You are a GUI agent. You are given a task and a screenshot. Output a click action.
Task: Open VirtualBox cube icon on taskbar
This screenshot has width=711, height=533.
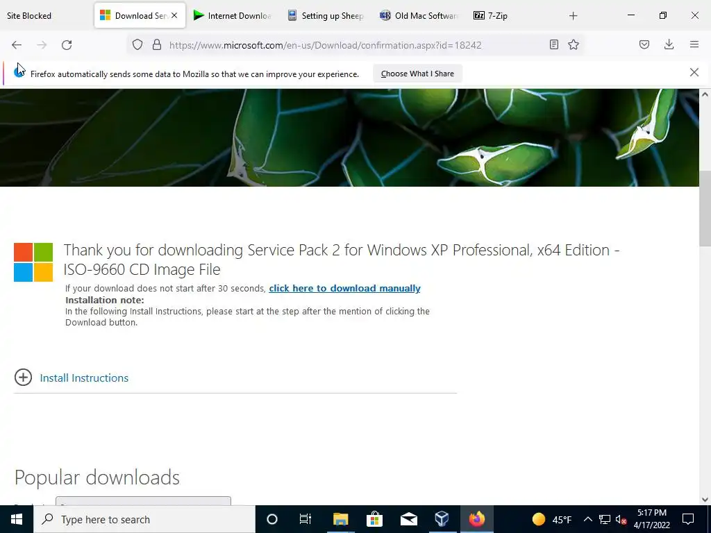pos(442,519)
